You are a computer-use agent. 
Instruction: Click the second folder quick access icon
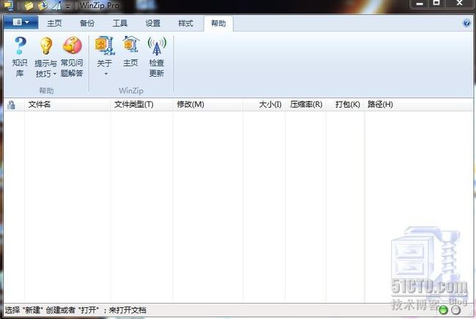(x=42, y=5)
